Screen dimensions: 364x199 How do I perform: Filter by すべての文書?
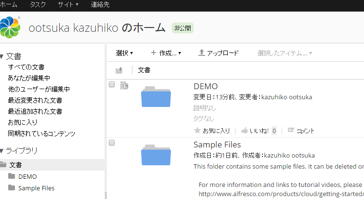click(x=26, y=67)
